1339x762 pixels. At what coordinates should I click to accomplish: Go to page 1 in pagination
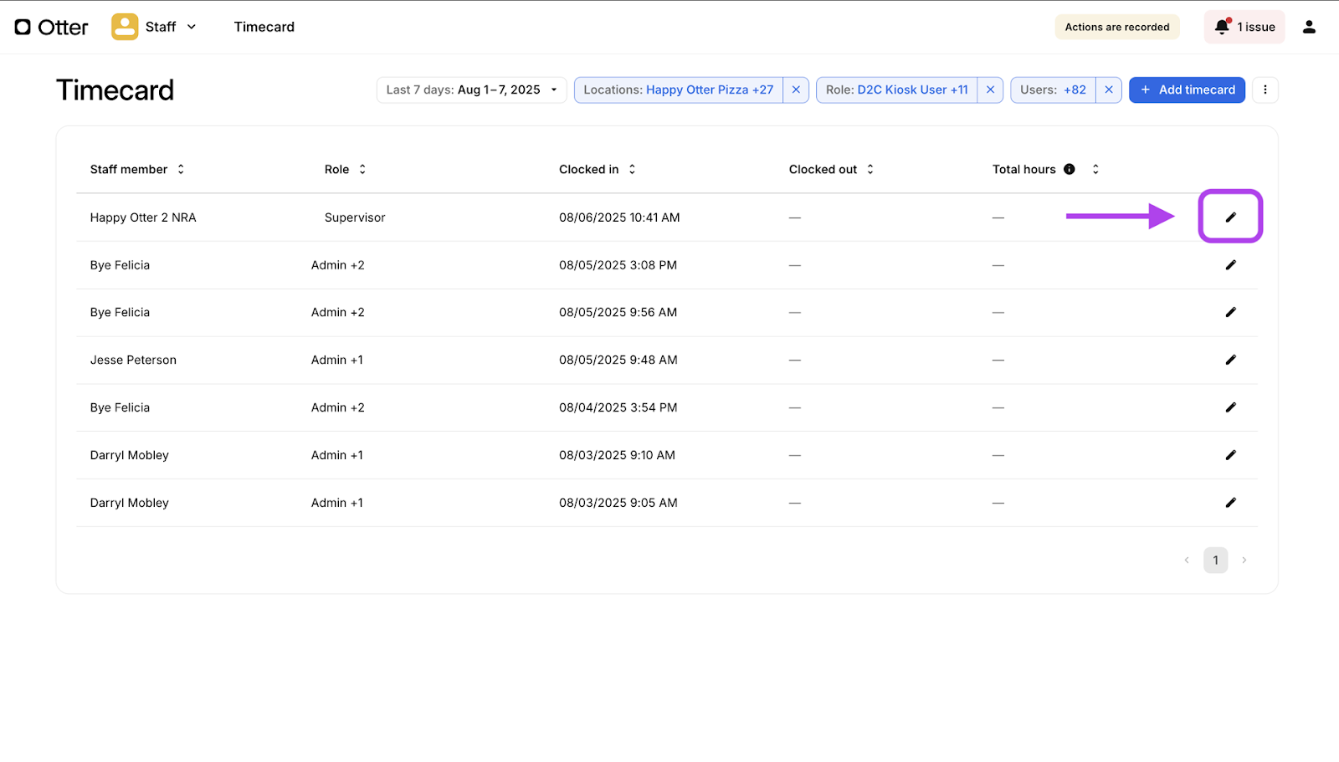[x=1215, y=560]
